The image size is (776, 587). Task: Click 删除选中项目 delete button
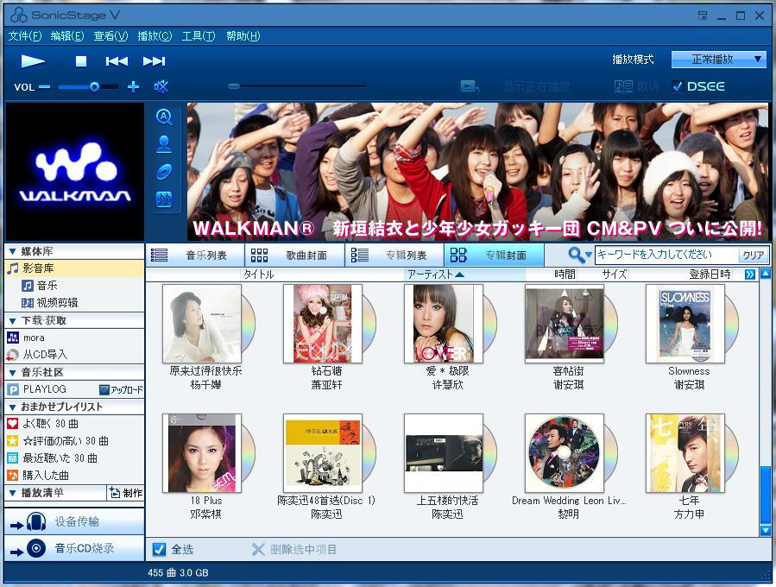point(294,549)
